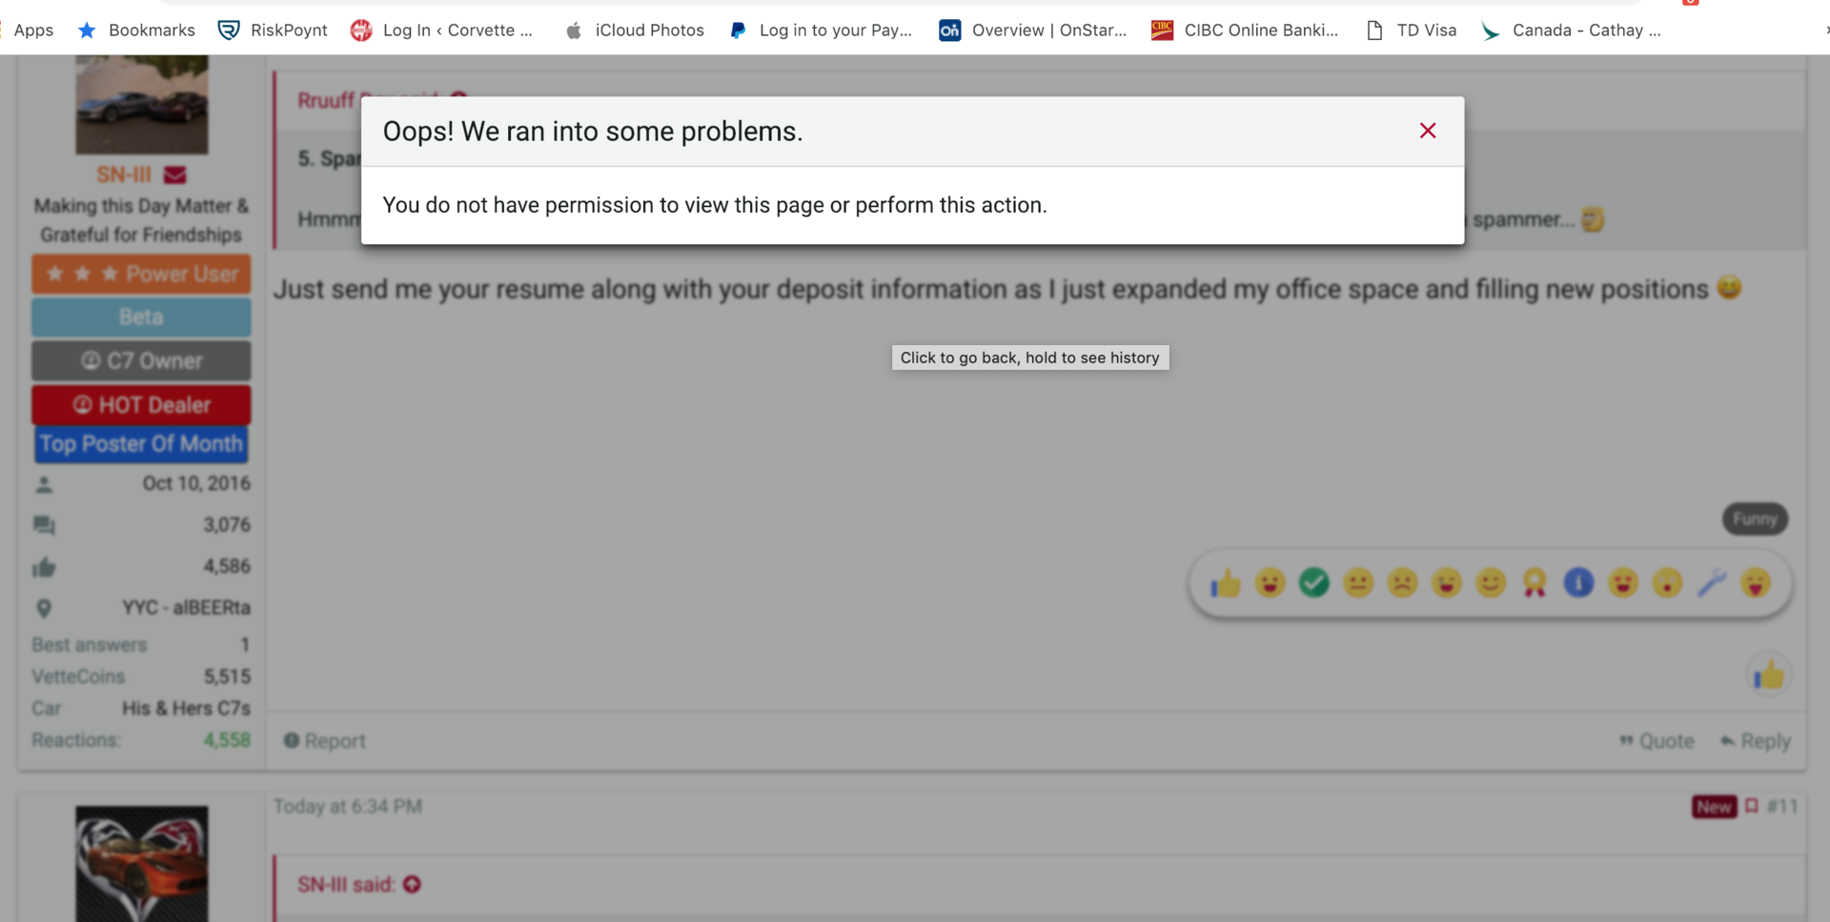This screenshot has height=922, width=1830.
Task: Pick the sad face Disagree reaction
Action: pyautogui.click(x=1401, y=582)
